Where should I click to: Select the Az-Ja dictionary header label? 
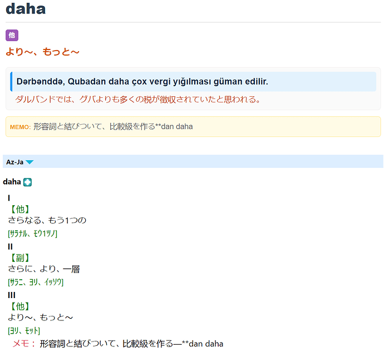(x=14, y=162)
